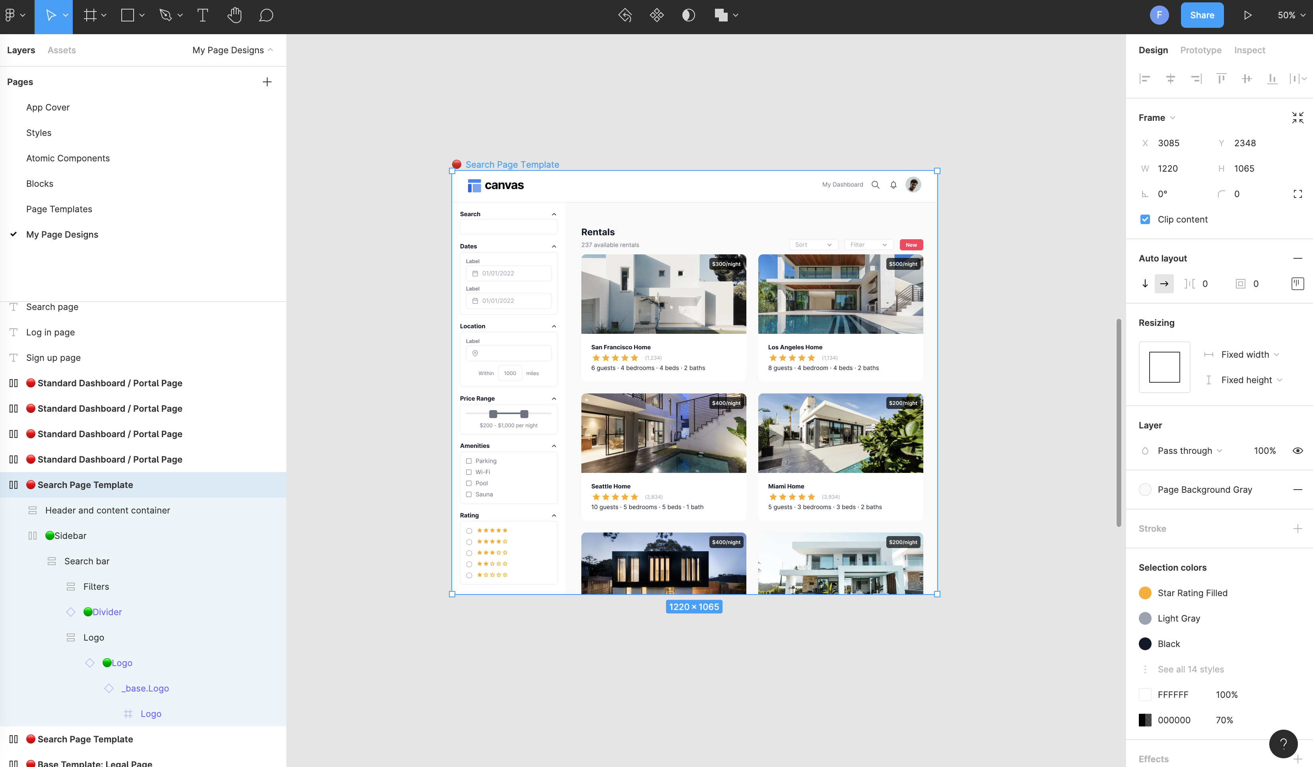Uncheck the Clip content checkbox
The image size is (1313, 767).
point(1145,219)
